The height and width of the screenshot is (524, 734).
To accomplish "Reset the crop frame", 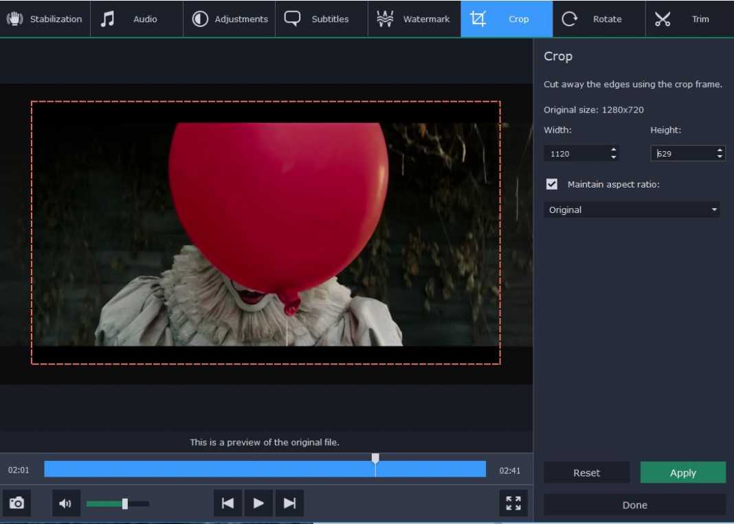I will pos(586,472).
